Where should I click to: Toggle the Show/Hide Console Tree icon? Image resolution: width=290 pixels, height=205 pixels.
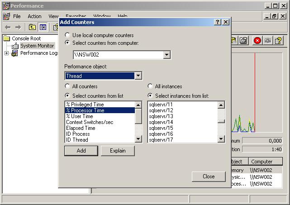point(43,27)
